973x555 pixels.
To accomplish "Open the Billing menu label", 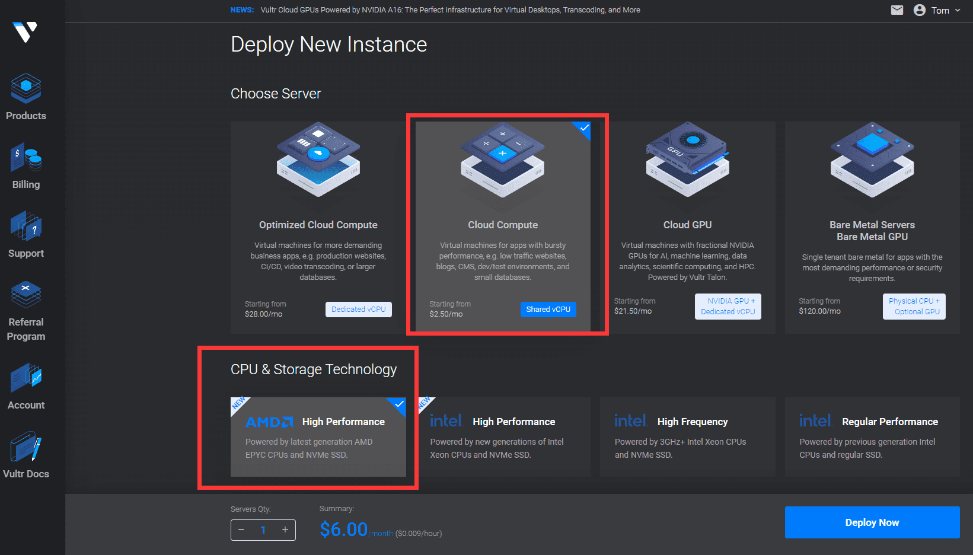I will pos(26,184).
